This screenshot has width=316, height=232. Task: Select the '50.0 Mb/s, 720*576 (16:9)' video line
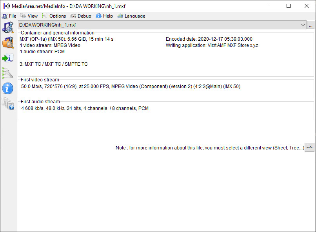tap(131, 86)
